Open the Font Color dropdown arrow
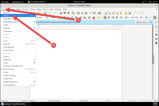Image resolution: width=159 pixels, height=106 pixels. point(96,18)
